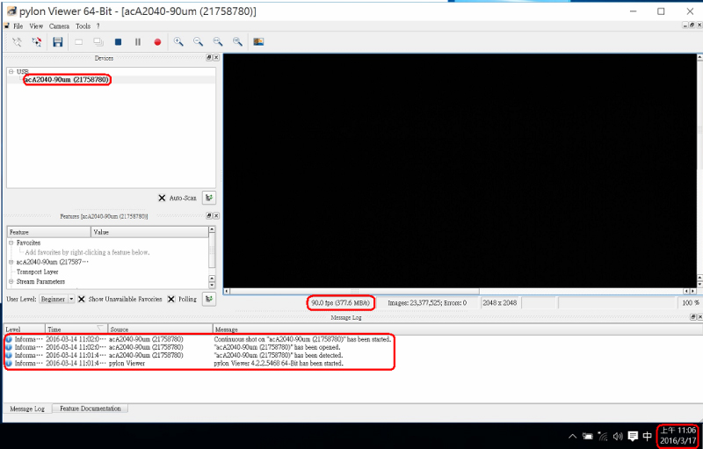Toggle the Auto-Scan checkbox

pos(162,199)
